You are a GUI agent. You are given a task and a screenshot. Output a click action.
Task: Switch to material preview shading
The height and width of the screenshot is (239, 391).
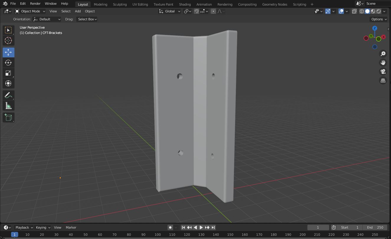(x=373, y=11)
